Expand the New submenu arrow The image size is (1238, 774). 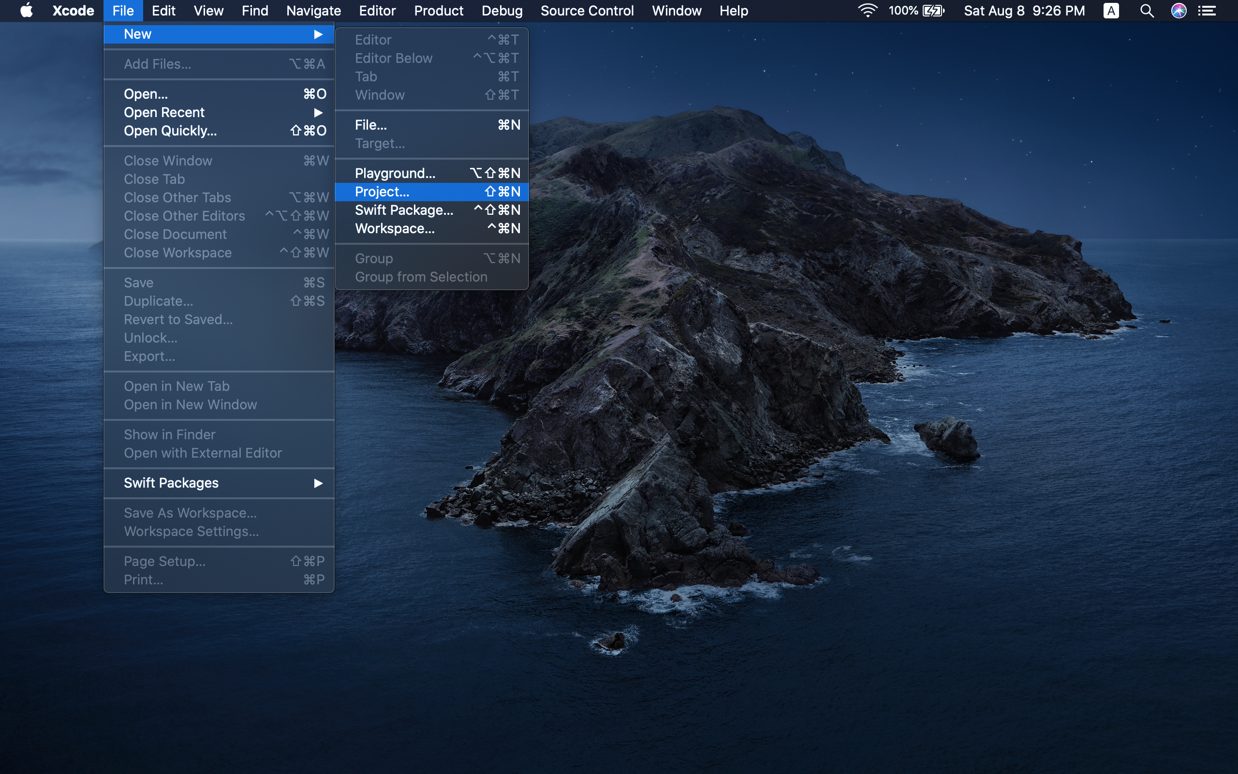pos(318,34)
